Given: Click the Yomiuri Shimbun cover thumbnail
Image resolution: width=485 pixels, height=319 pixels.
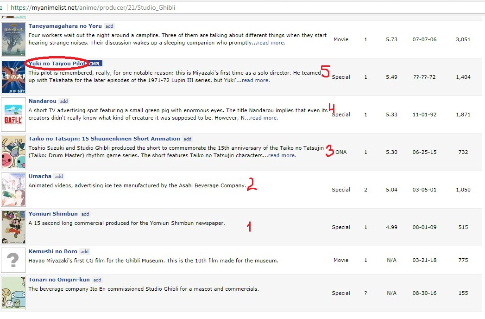Looking at the screenshot, I should (x=13, y=227).
